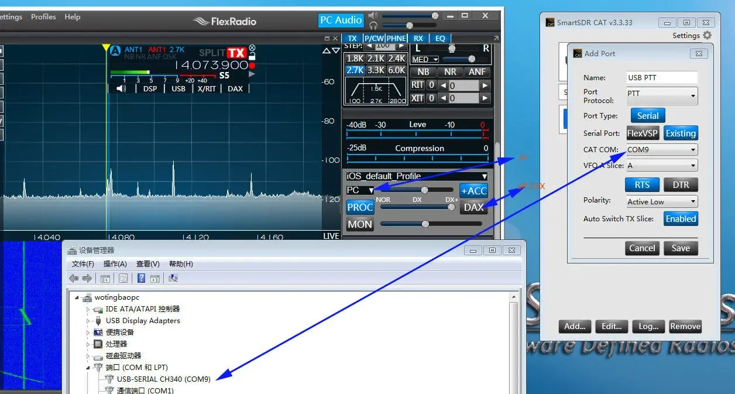Expand the IDE ATA/ATAPI controllers node

coord(88,309)
